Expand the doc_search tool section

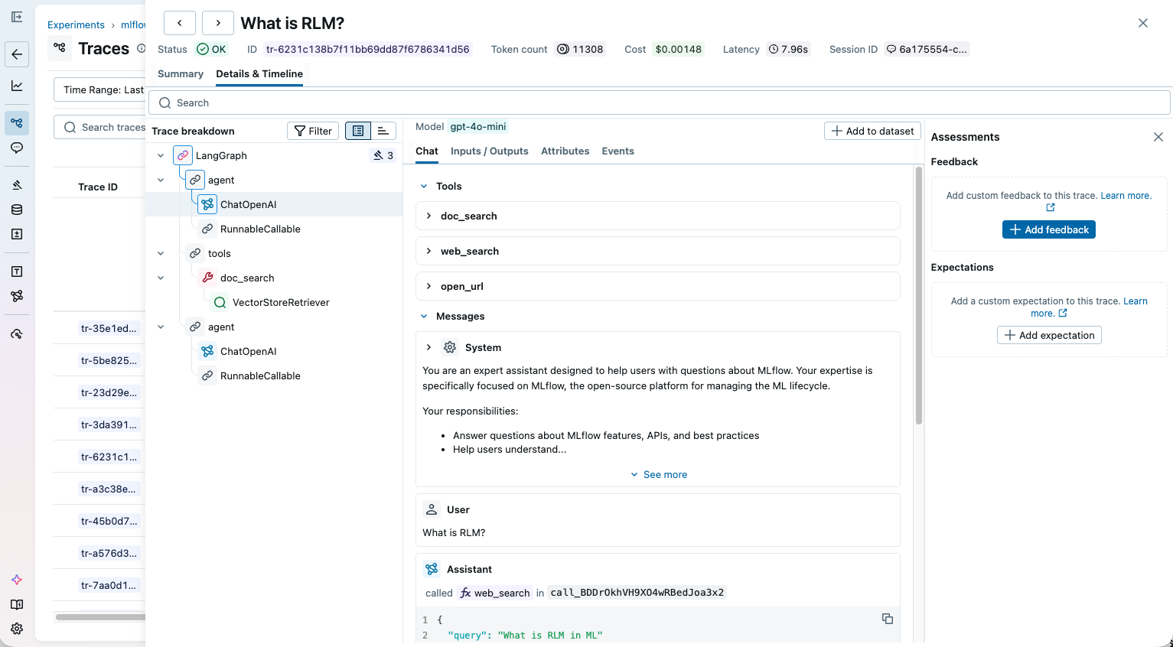(428, 216)
